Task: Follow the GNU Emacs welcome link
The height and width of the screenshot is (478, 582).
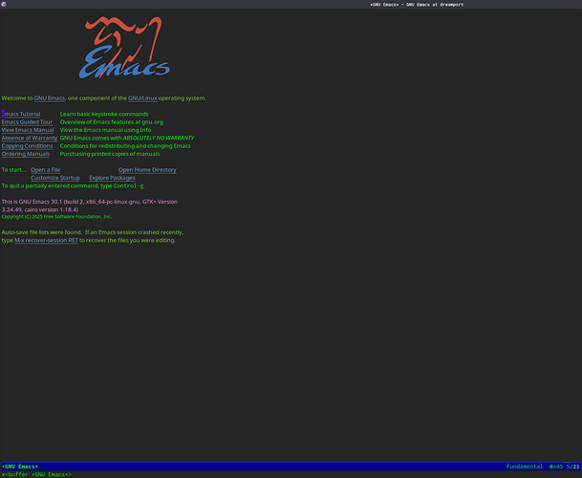Action: pyautogui.click(x=50, y=98)
